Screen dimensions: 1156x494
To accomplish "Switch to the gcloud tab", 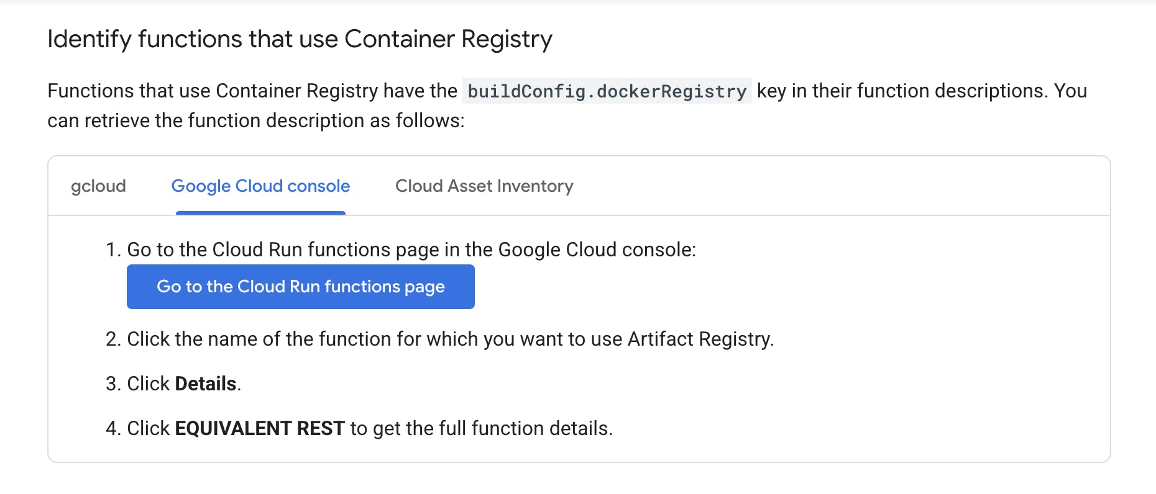I will pyautogui.click(x=98, y=186).
